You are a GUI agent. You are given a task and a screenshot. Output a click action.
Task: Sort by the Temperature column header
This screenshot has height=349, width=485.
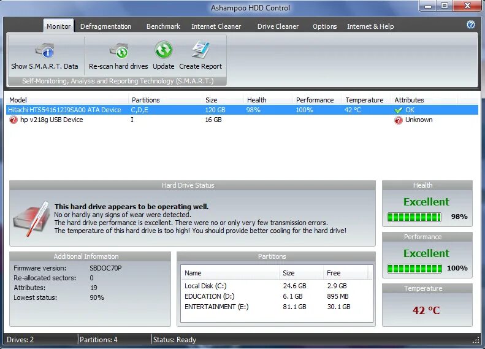click(x=366, y=100)
